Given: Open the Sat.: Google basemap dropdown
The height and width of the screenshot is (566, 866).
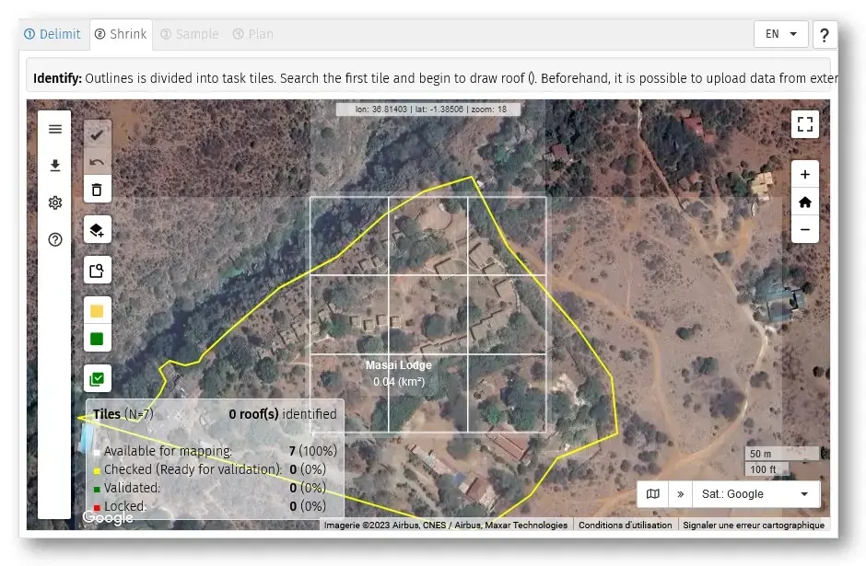Looking at the screenshot, I should tap(755, 494).
